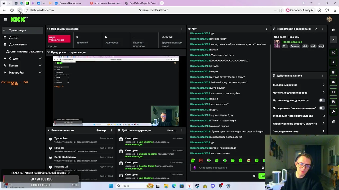Viewport: 339px width, 190px height.
Task: Insert the angry red emote
Action: tap(201, 160)
